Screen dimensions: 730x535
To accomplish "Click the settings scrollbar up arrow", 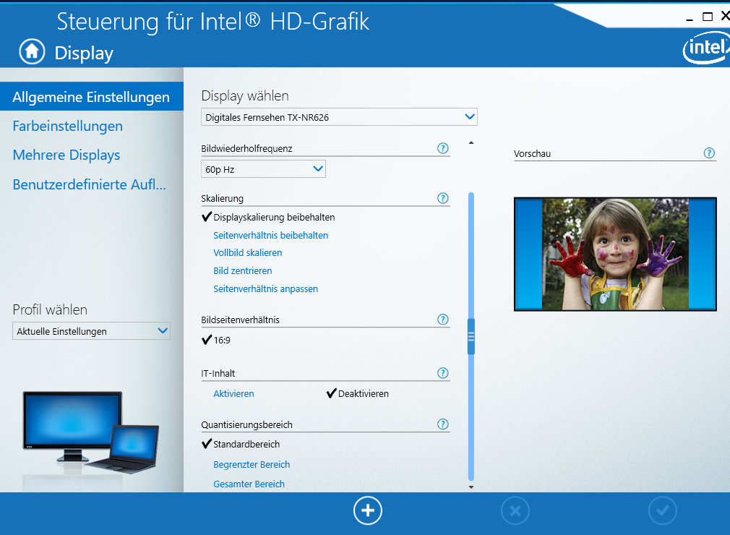I will 471,142.
